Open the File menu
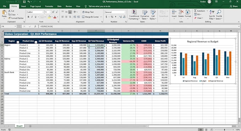 pyautogui.click(x=5, y=6)
